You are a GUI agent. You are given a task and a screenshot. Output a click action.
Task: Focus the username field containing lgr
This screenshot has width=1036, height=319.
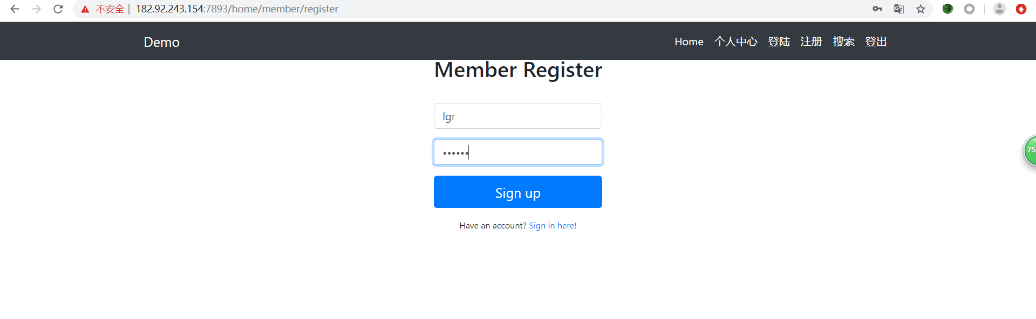pos(517,116)
